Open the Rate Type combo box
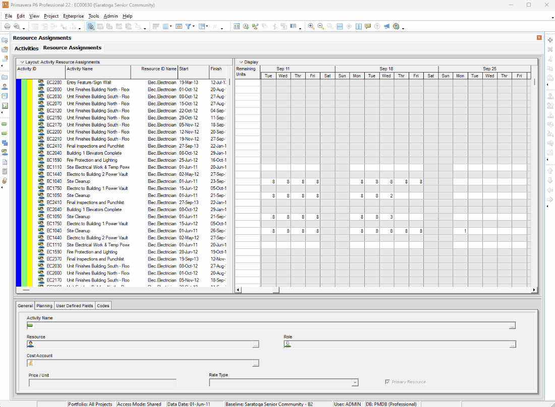Image resolution: width=555 pixels, height=407 pixels. pos(284,383)
